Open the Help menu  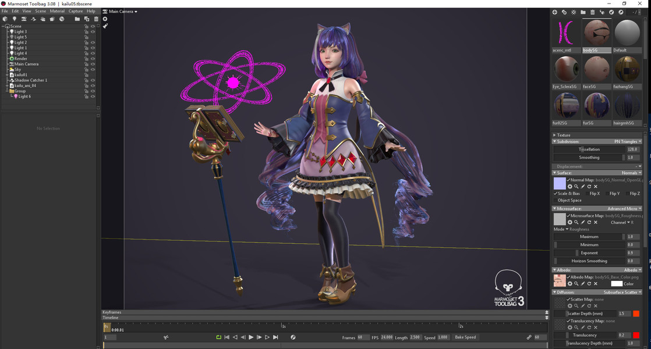pyautogui.click(x=91, y=11)
